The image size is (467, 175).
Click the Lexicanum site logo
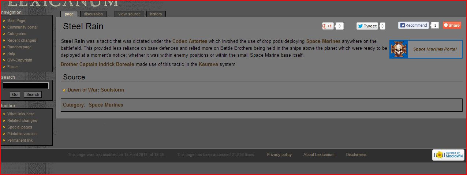(x=62, y=4)
